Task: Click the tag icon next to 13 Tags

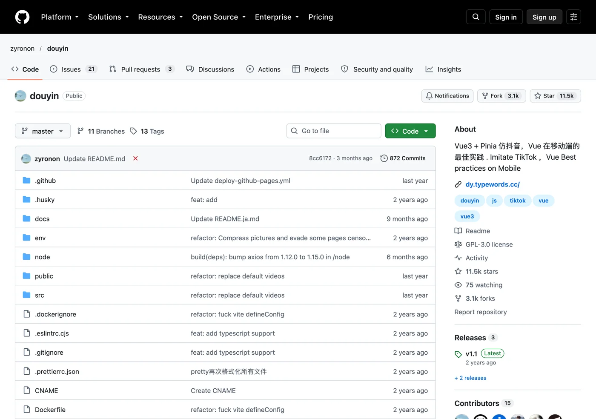Action: pos(133,131)
